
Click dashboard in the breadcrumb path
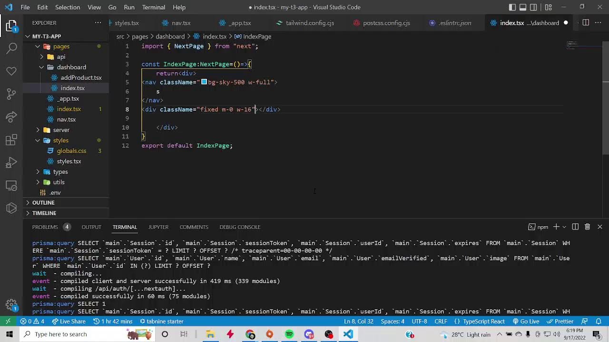click(170, 37)
